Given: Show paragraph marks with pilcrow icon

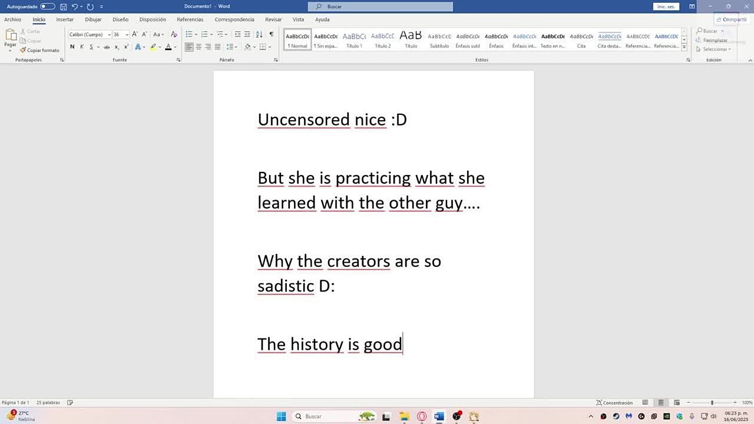Looking at the screenshot, I should coord(272,34).
